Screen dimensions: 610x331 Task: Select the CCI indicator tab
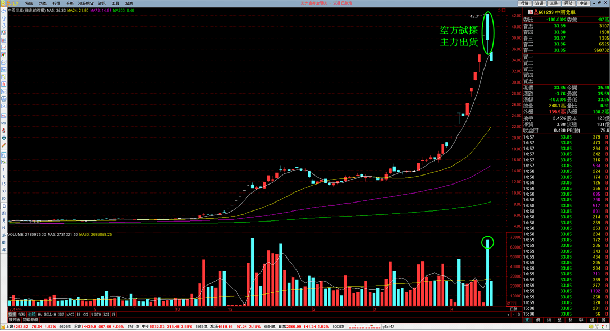click(x=86, y=314)
